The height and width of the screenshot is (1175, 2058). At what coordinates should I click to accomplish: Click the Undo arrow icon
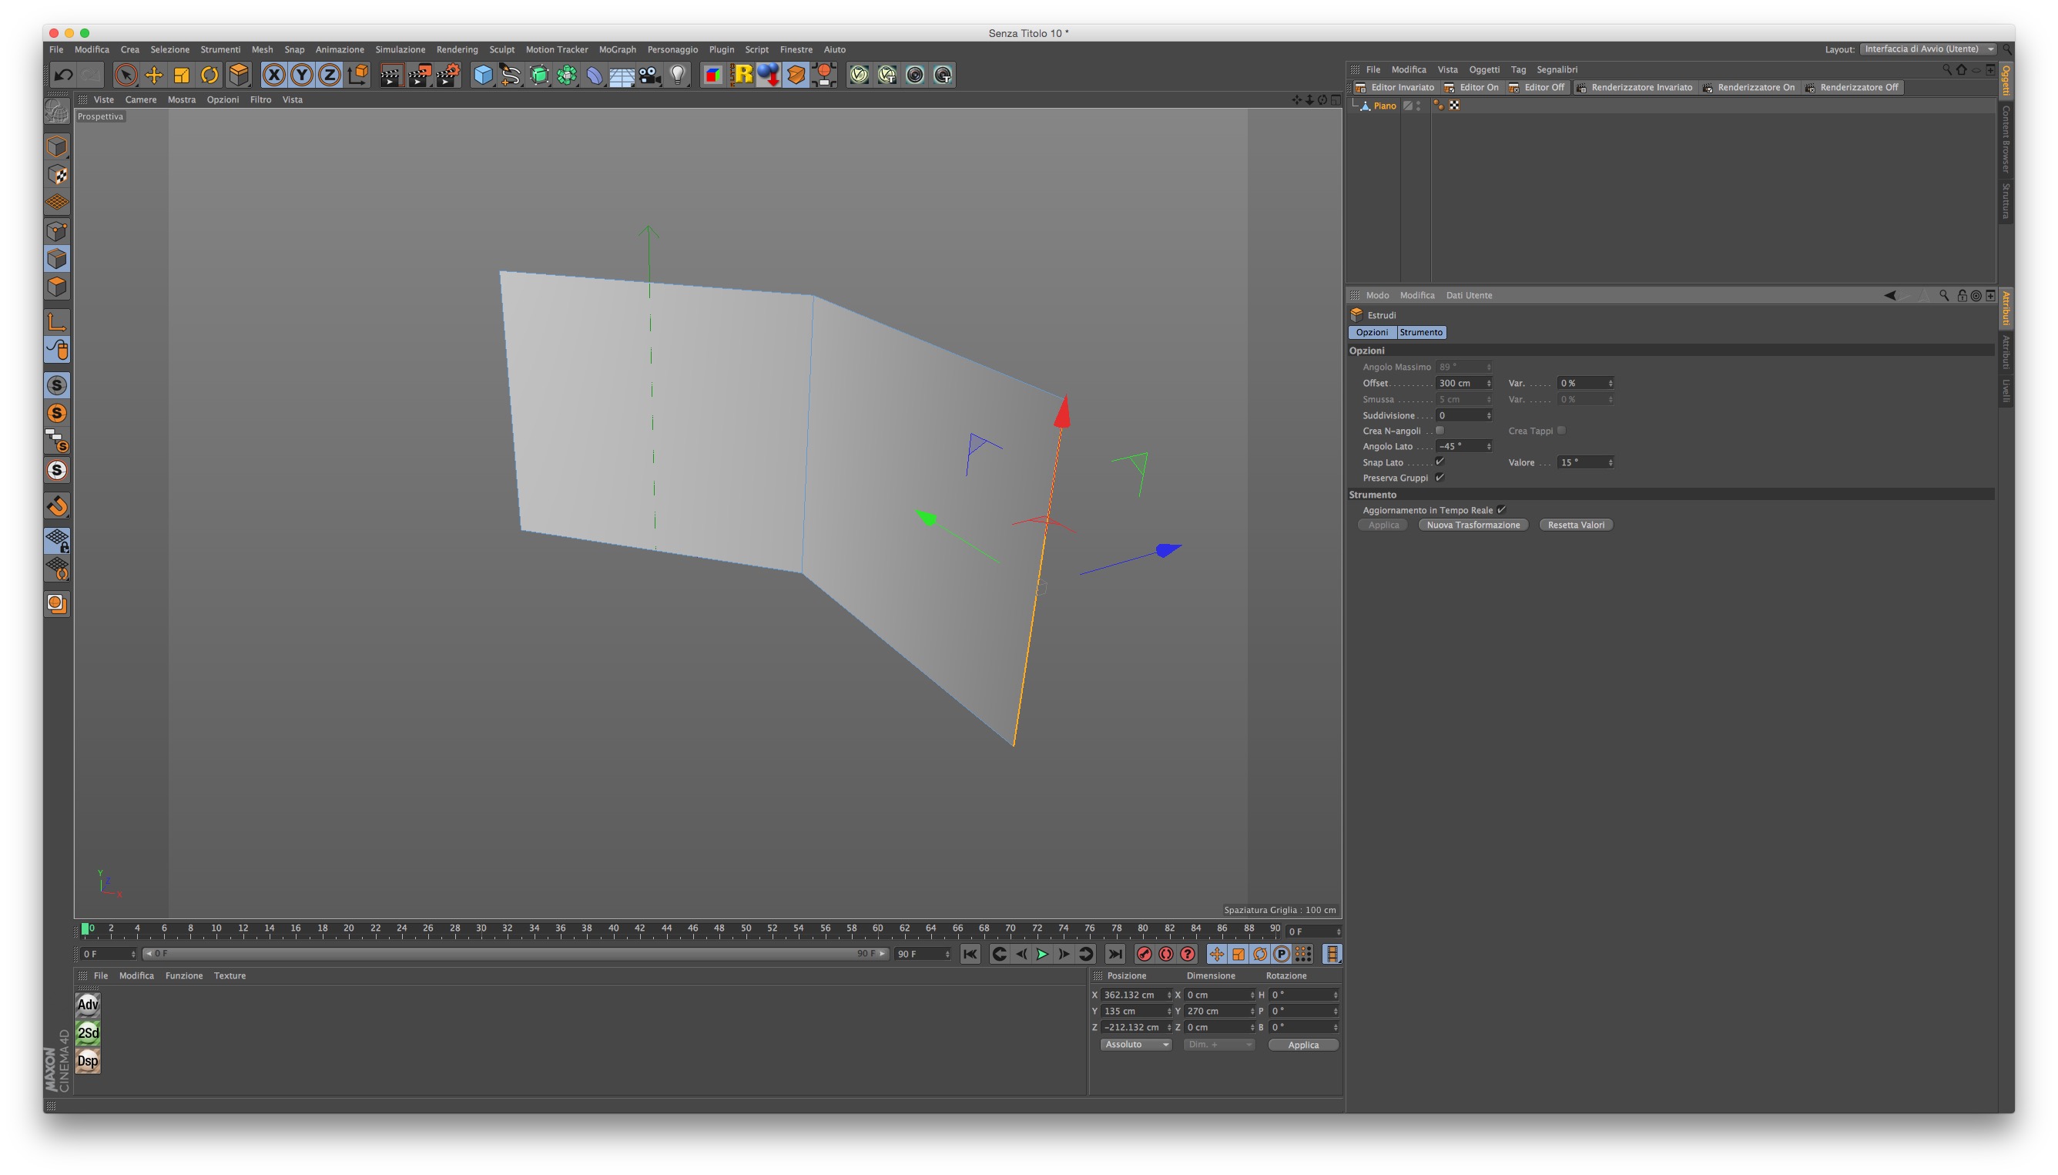pyautogui.click(x=63, y=75)
